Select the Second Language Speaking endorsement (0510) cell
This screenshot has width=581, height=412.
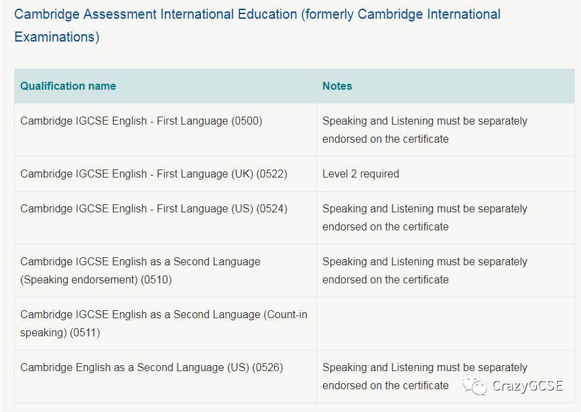pos(166,271)
